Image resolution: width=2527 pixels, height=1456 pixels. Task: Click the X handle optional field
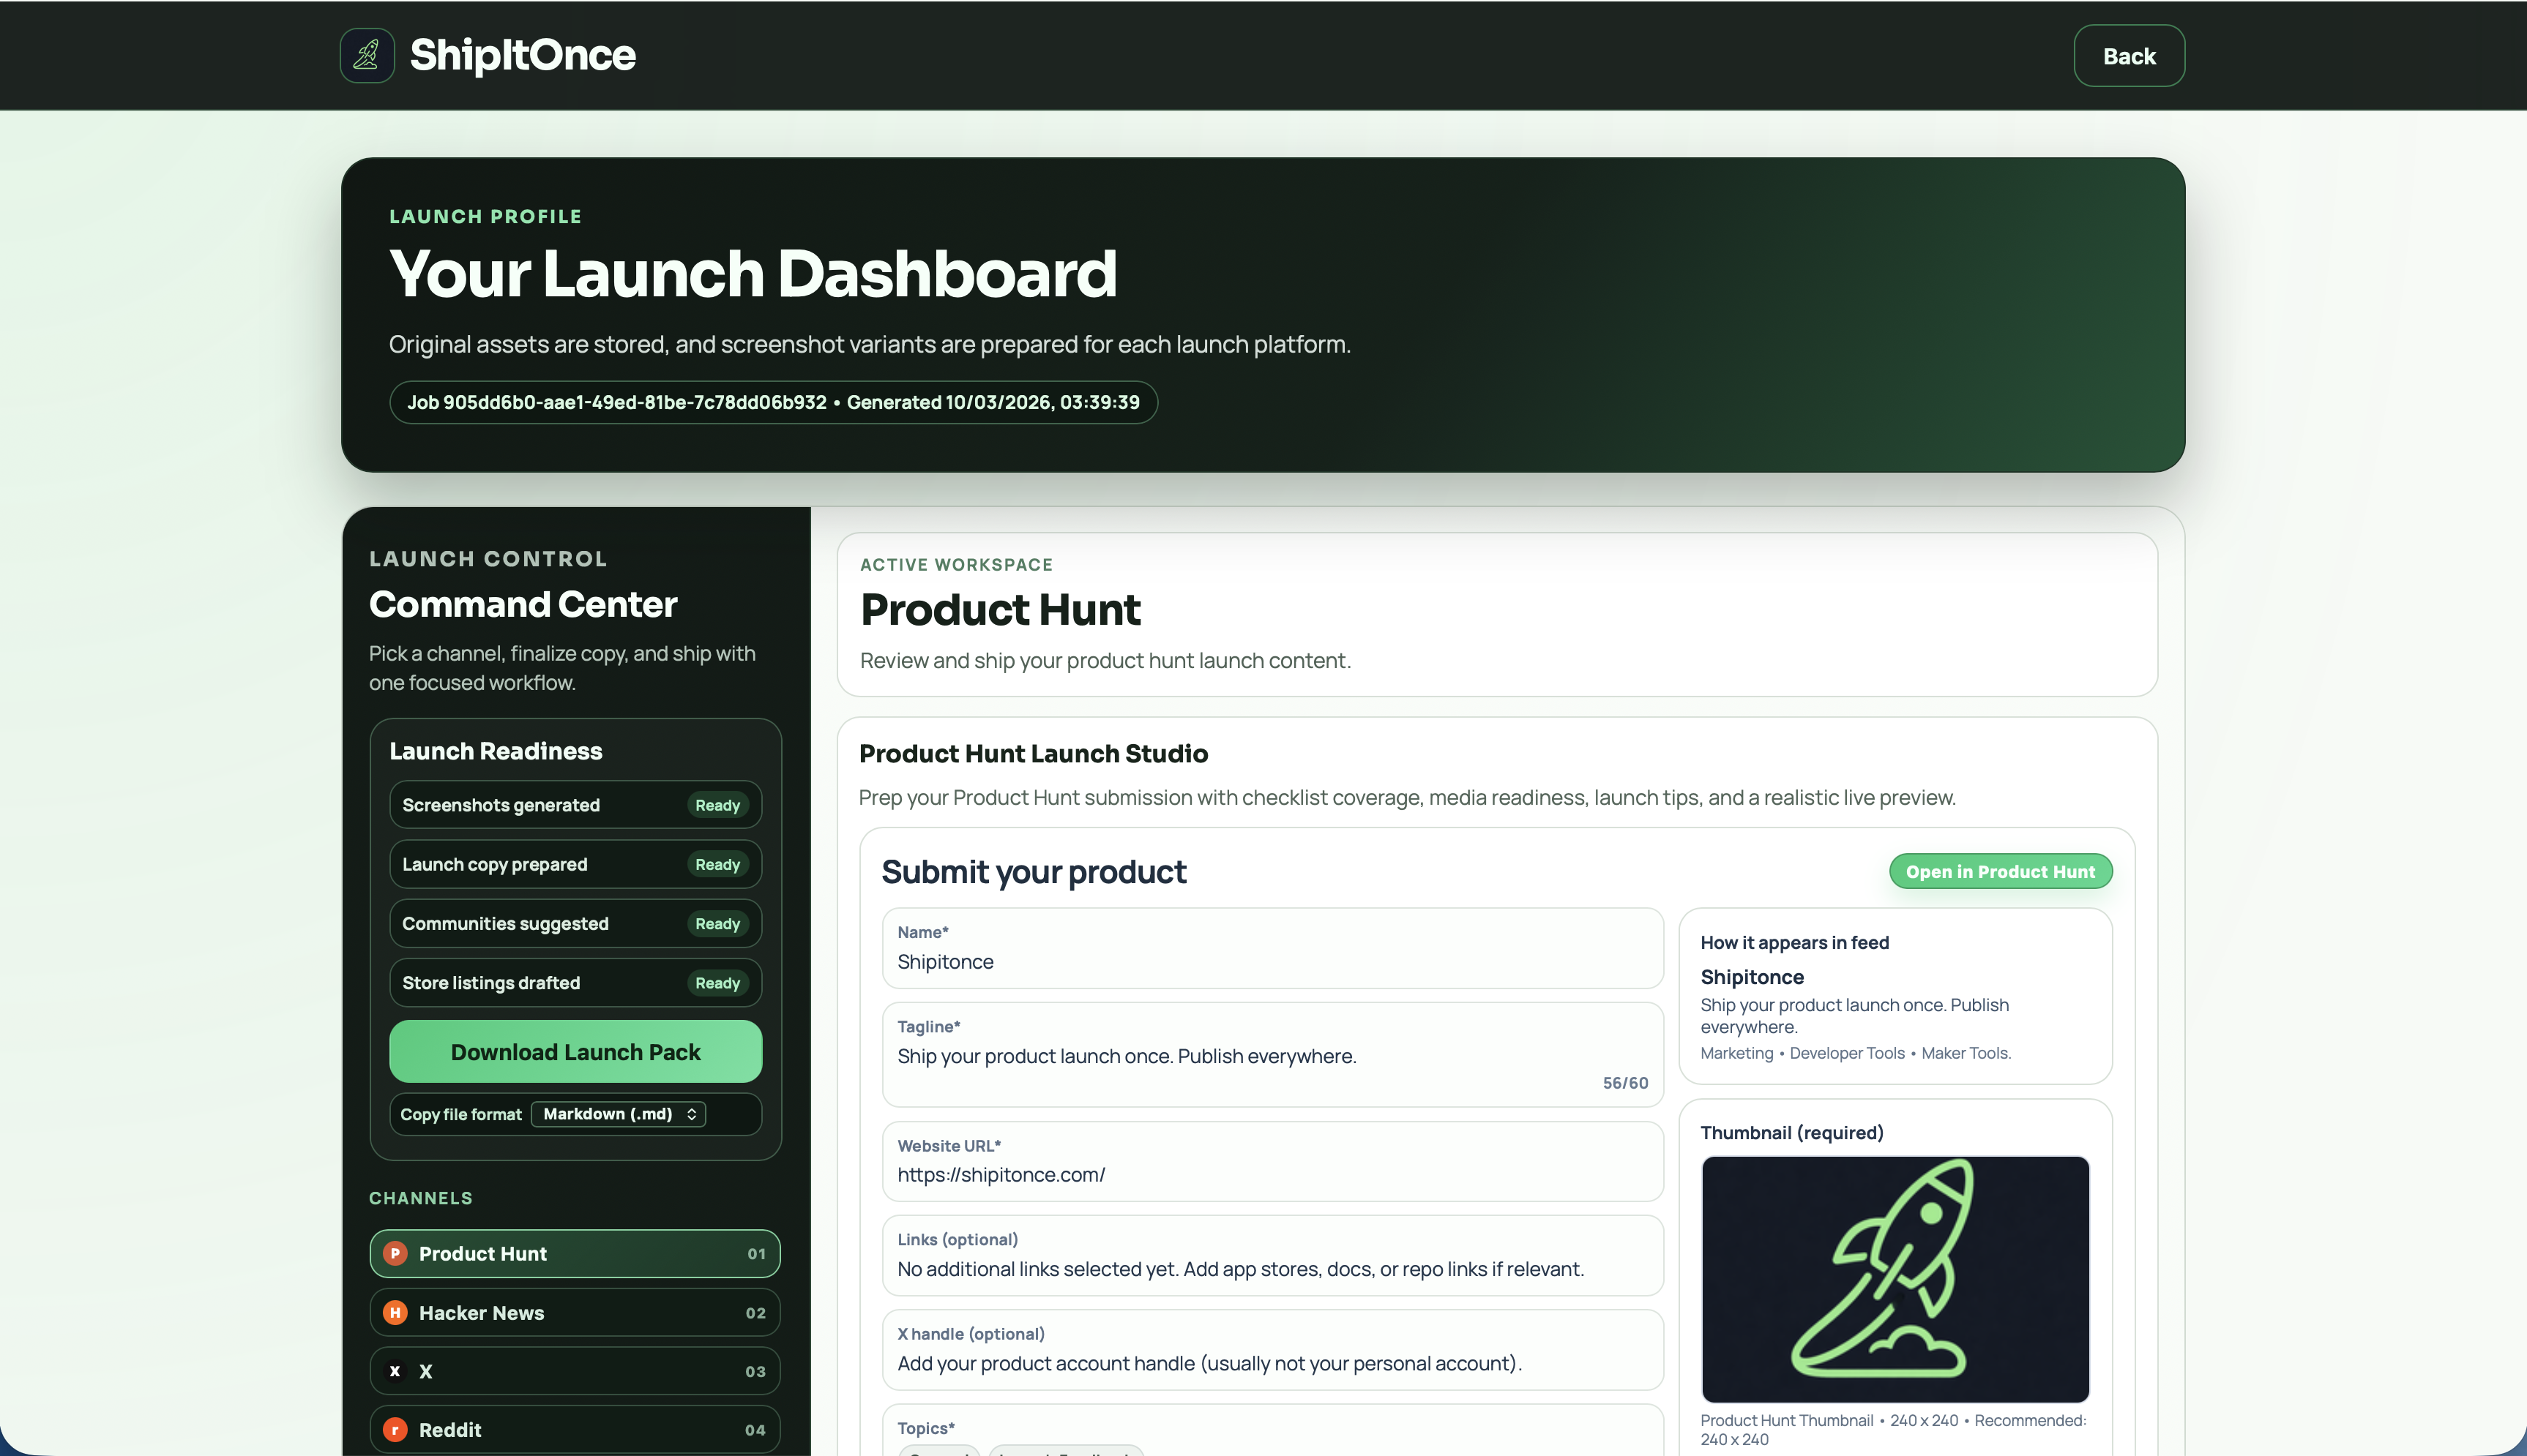coord(1272,1363)
